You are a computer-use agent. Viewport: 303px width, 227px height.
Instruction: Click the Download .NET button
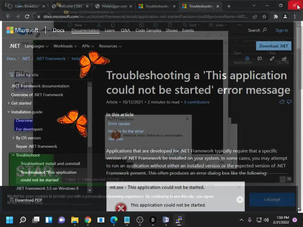coord(274,46)
